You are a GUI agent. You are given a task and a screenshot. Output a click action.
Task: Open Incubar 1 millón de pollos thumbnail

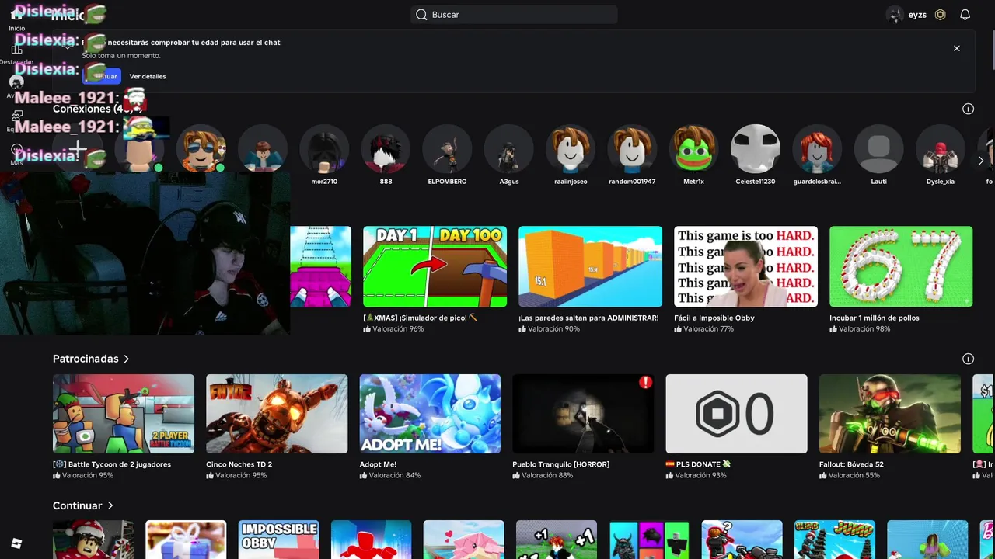(901, 266)
